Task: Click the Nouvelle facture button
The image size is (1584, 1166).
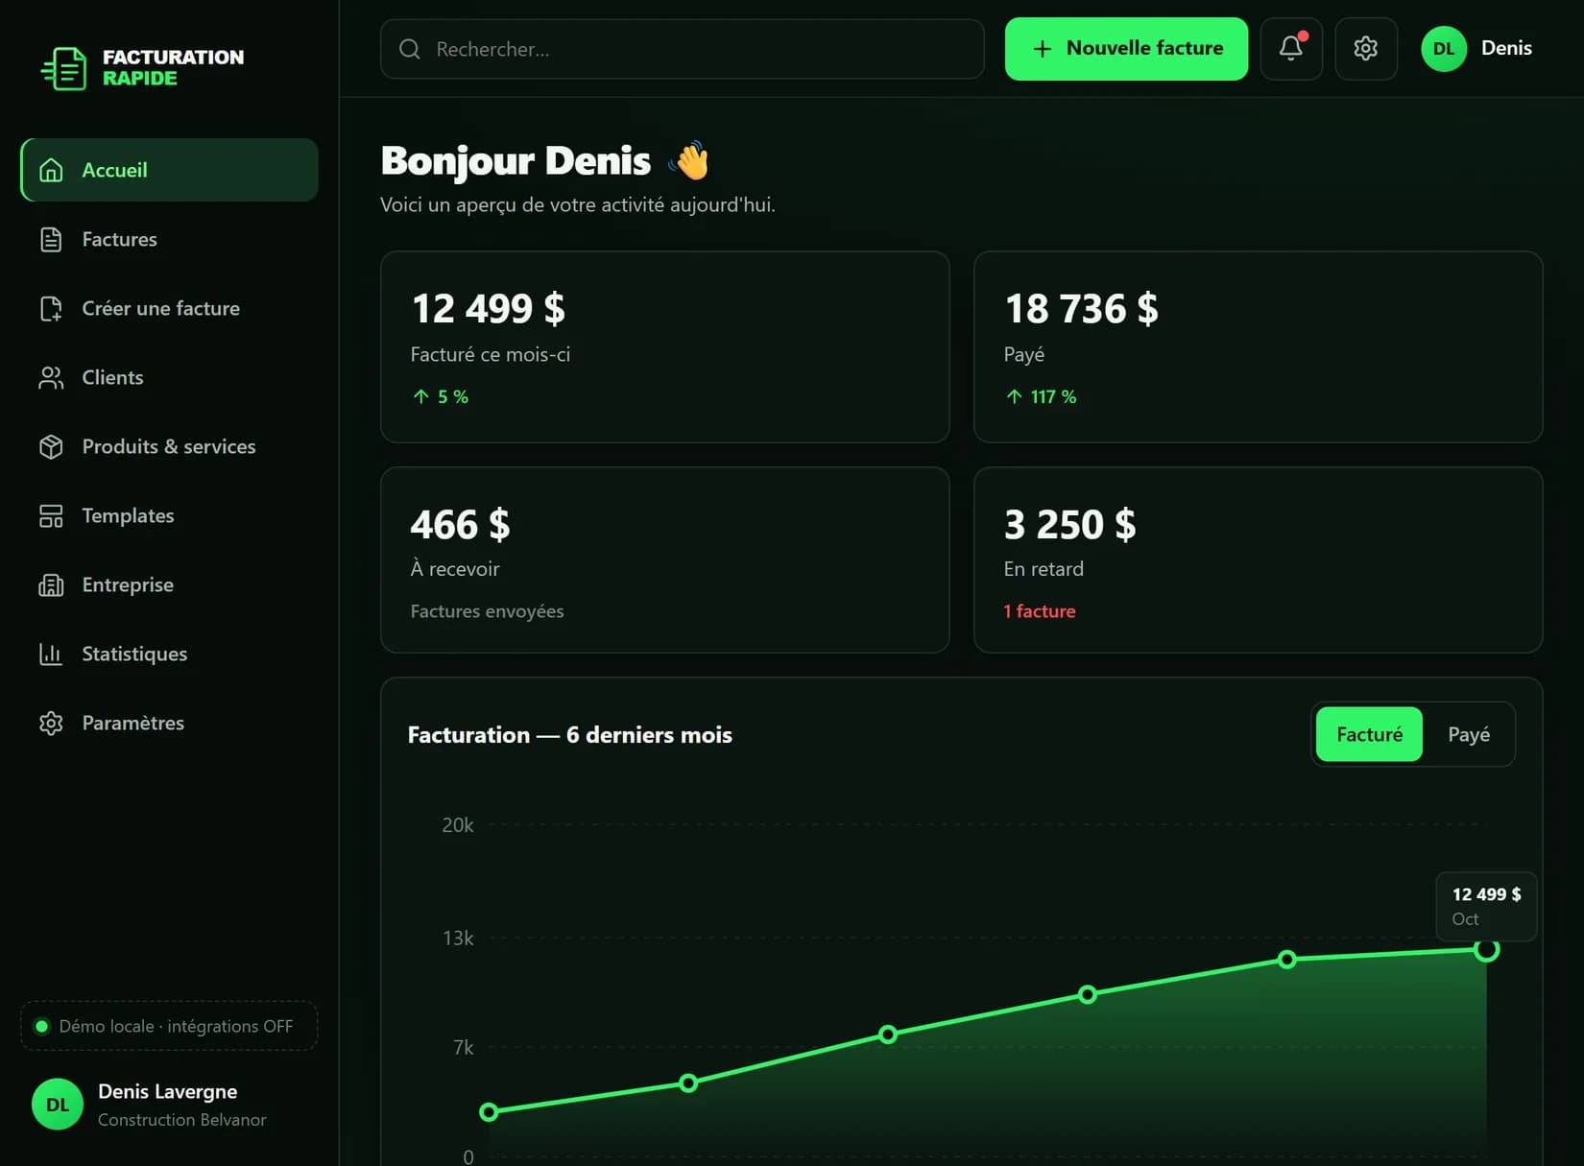Action: 1126,48
